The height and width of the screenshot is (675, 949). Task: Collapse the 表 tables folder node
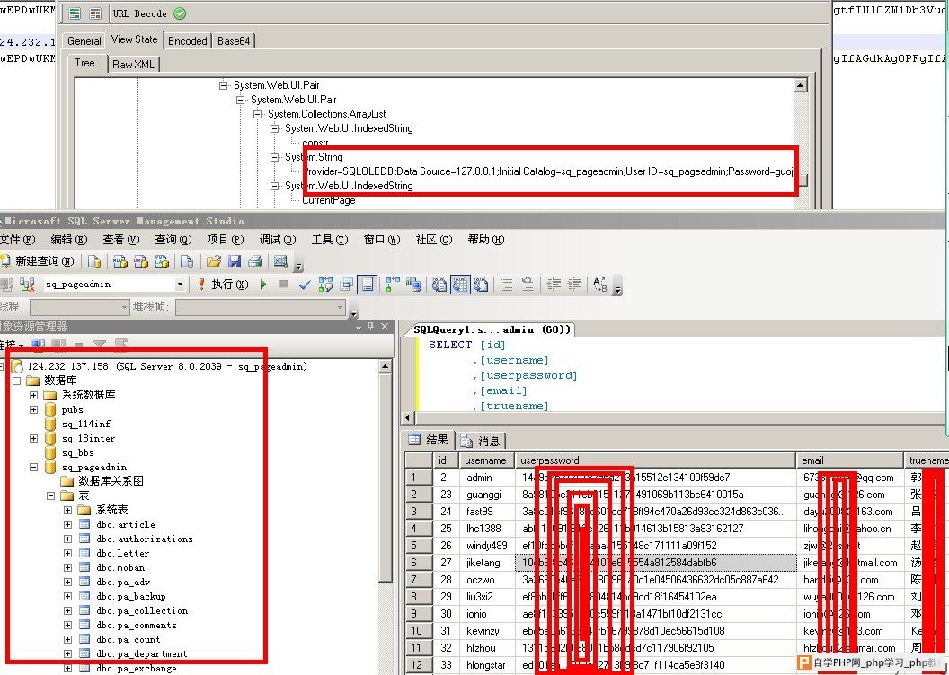pyautogui.click(x=51, y=495)
